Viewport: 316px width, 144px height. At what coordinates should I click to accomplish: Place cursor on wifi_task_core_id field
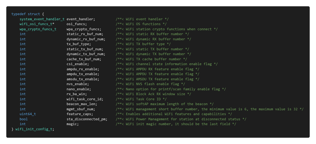coord(85,99)
